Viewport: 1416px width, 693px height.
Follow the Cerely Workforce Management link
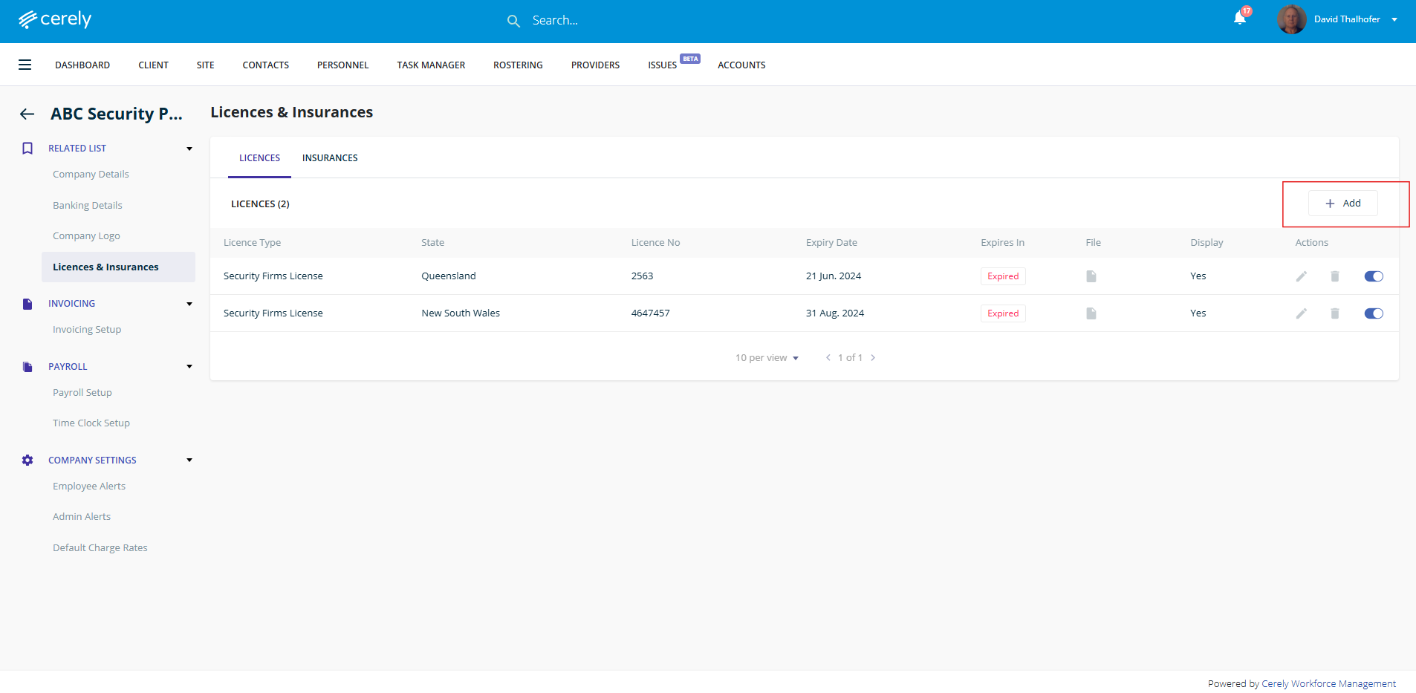point(1328,684)
